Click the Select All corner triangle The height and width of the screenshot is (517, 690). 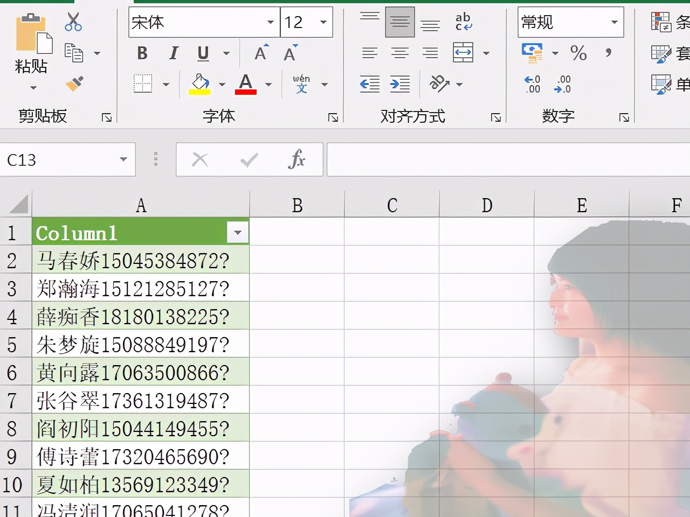coord(18,205)
